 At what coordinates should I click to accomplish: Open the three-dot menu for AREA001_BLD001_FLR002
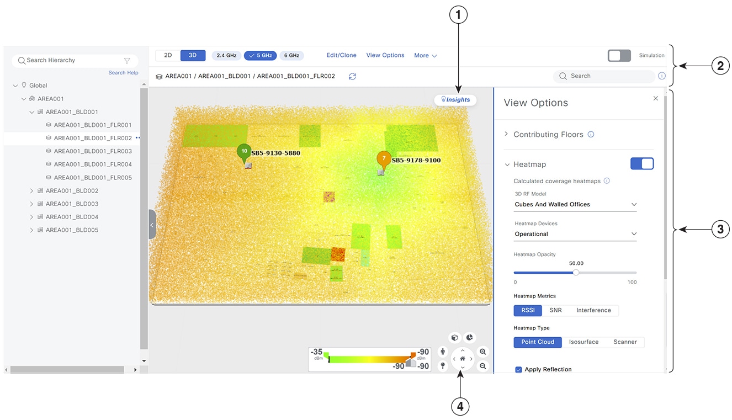(137, 138)
